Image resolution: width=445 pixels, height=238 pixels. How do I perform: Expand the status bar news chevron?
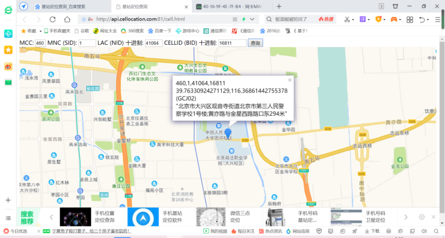click(x=39, y=231)
